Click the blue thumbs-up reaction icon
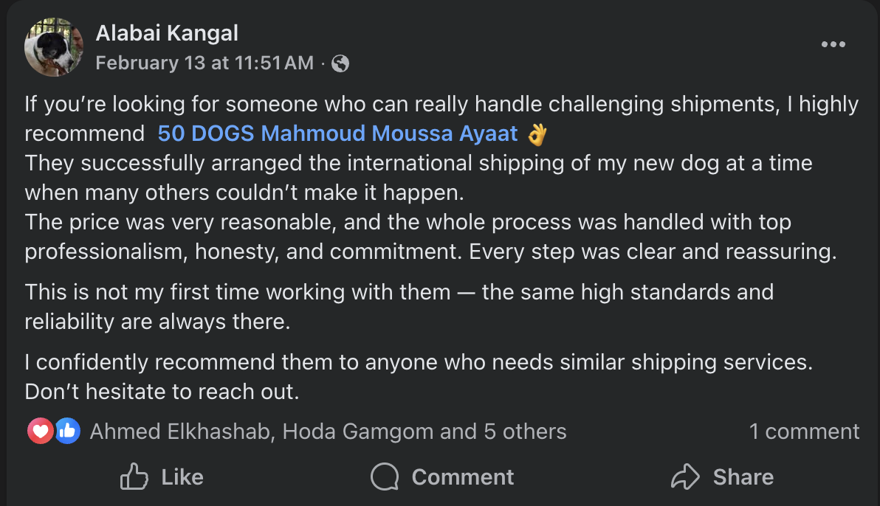This screenshot has width=880, height=506. tap(67, 432)
